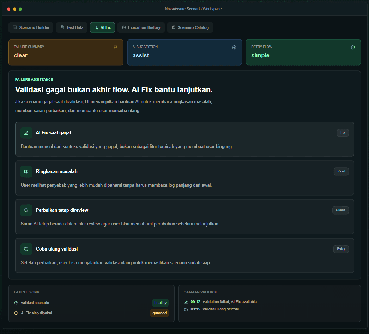Screen dimensions: 369x334
Task: Select the AI Fix tab
Action: click(x=102, y=27)
